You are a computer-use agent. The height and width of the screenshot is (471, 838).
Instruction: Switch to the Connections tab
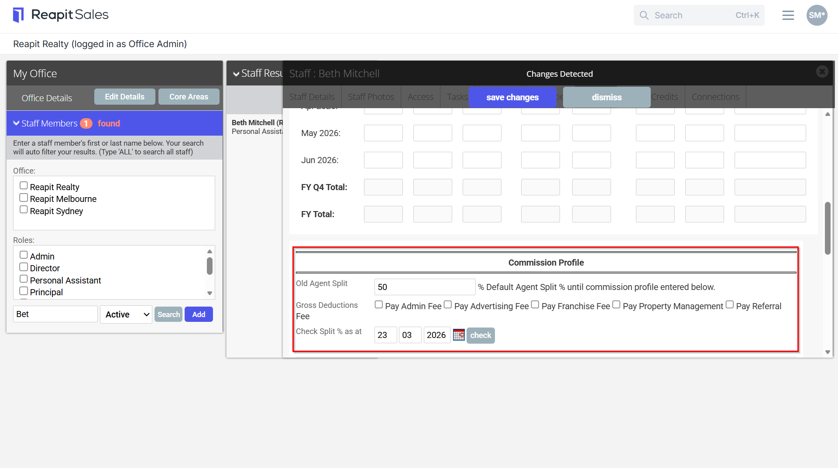click(x=715, y=97)
